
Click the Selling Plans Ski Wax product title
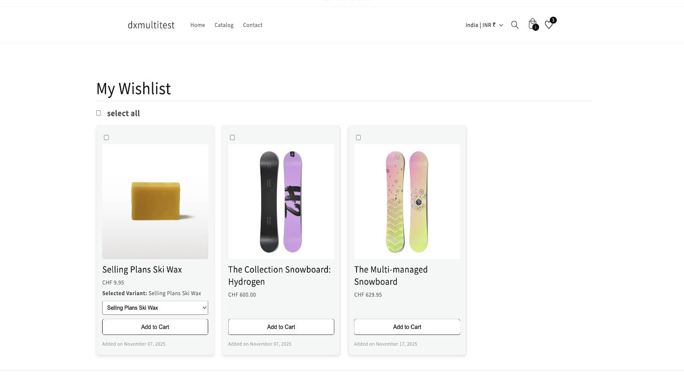142,269
